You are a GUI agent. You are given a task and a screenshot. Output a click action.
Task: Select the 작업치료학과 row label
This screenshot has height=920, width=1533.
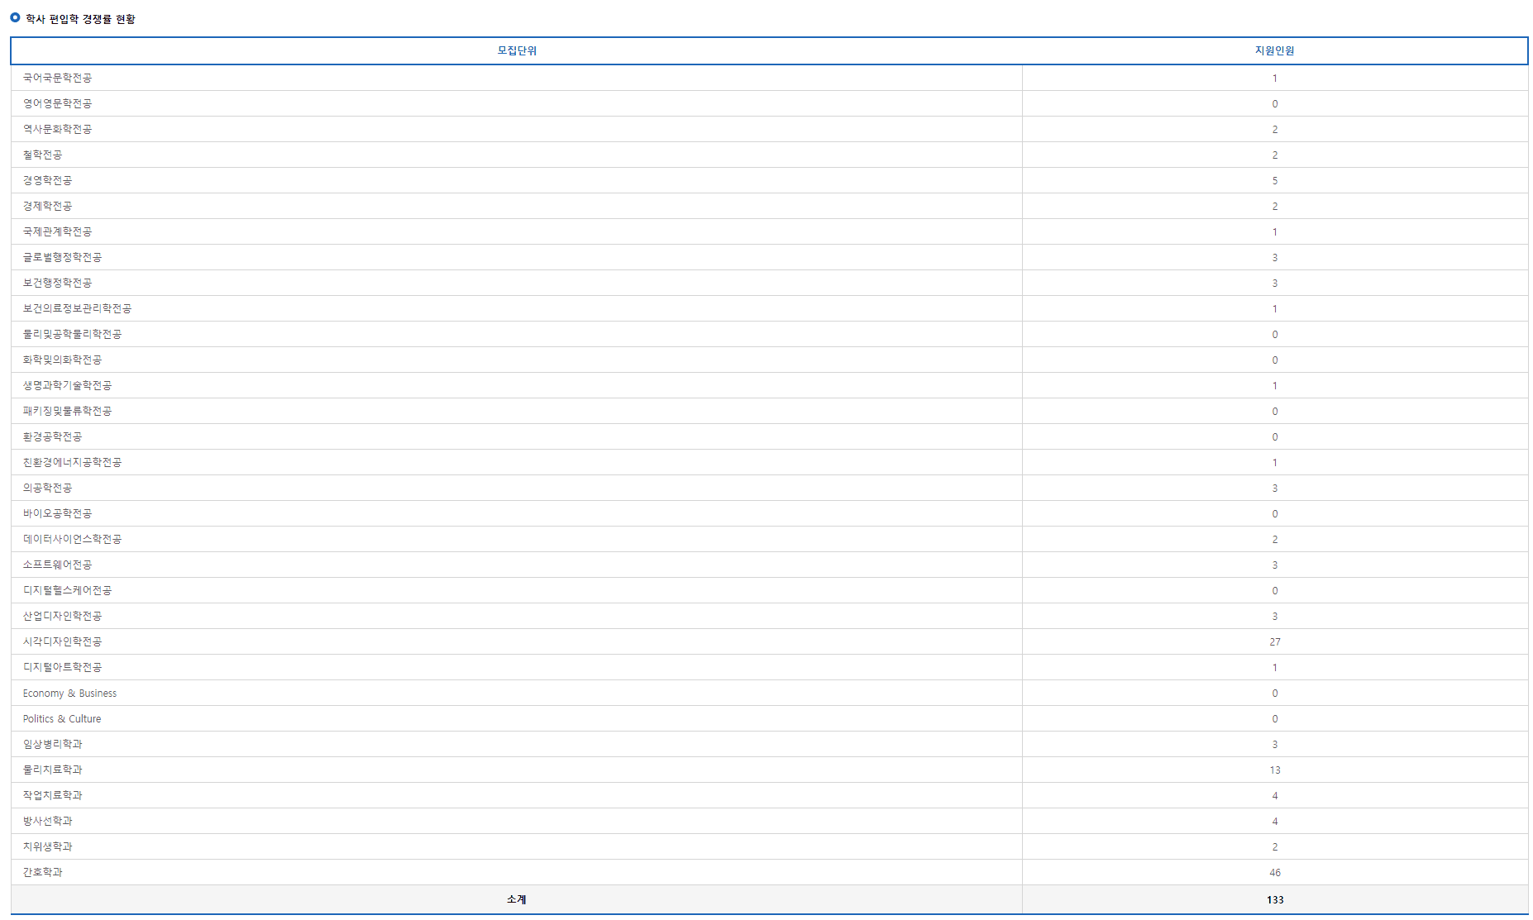tap(52, 795)
